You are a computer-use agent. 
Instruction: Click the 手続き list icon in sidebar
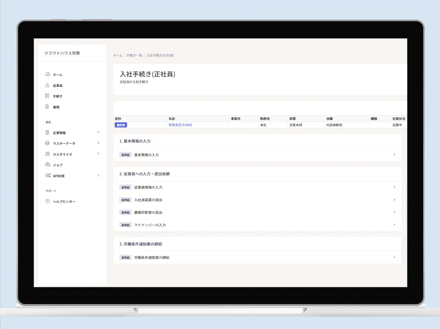(x=48, y=96)
